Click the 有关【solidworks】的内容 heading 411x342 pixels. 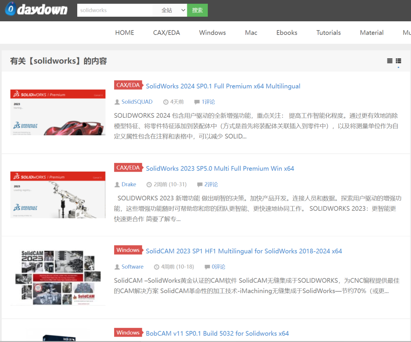(x=59, y=61)
